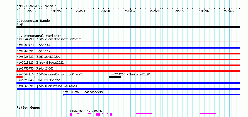Click the 19q12 band label
The height and width of the screenshot is (117, 248).
point(21,24)
